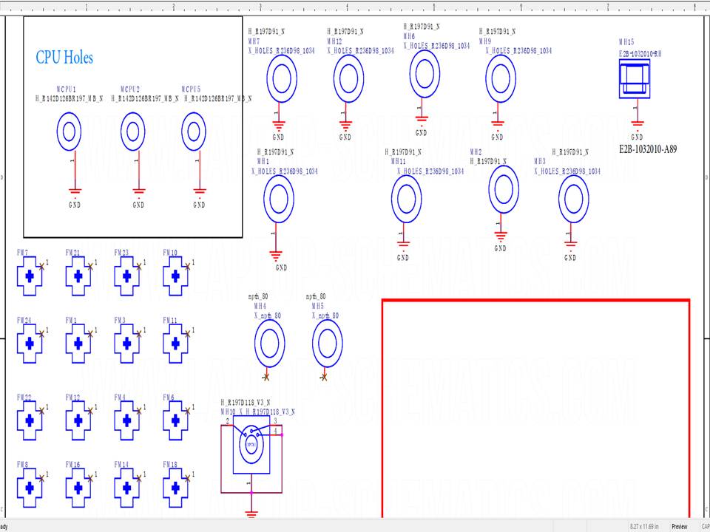This screenshot has width=710, height=532.
Task: Select the MH5 unconnected hole symbol
Action: [327, 344]
